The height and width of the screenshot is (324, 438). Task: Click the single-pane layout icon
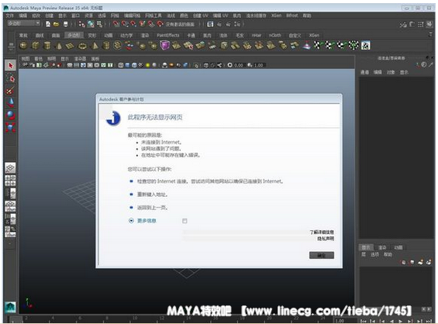(x=10, y=168)
